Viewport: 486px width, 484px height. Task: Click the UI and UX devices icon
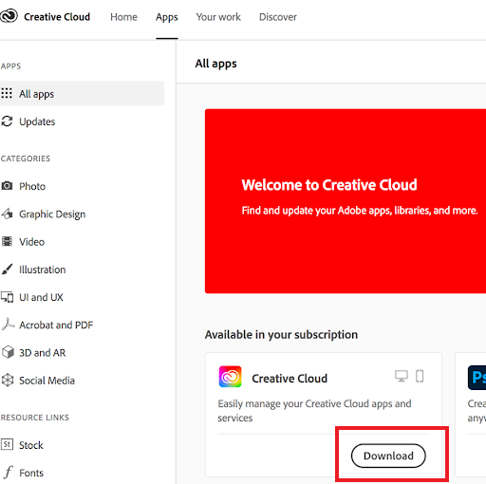tap(7, 297)
